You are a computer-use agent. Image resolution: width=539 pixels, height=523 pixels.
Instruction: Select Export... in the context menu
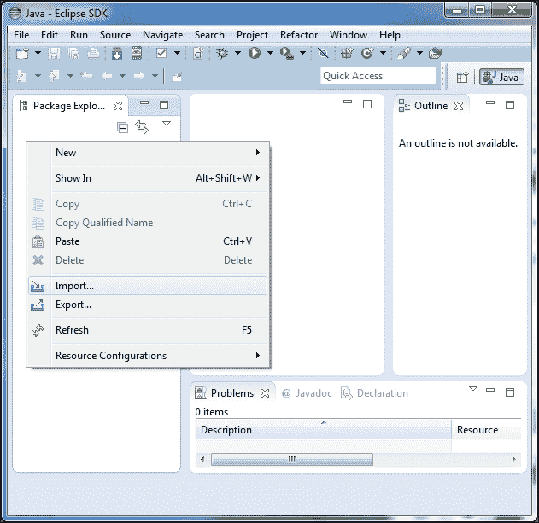148,305
